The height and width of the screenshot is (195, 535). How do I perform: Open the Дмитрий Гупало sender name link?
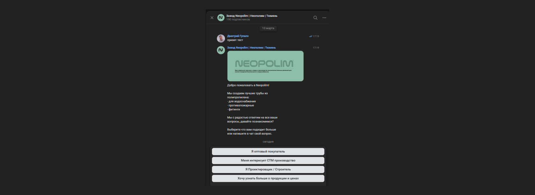tap(238, 36)
